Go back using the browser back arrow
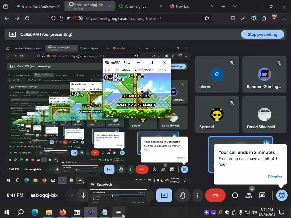 [x=7, y=18]
